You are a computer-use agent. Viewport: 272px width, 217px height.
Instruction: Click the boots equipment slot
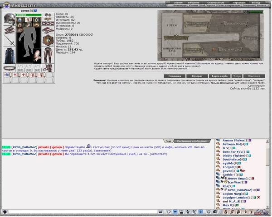click(48, 68)
